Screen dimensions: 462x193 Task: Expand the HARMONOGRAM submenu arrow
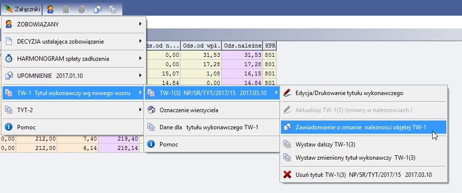140,58
